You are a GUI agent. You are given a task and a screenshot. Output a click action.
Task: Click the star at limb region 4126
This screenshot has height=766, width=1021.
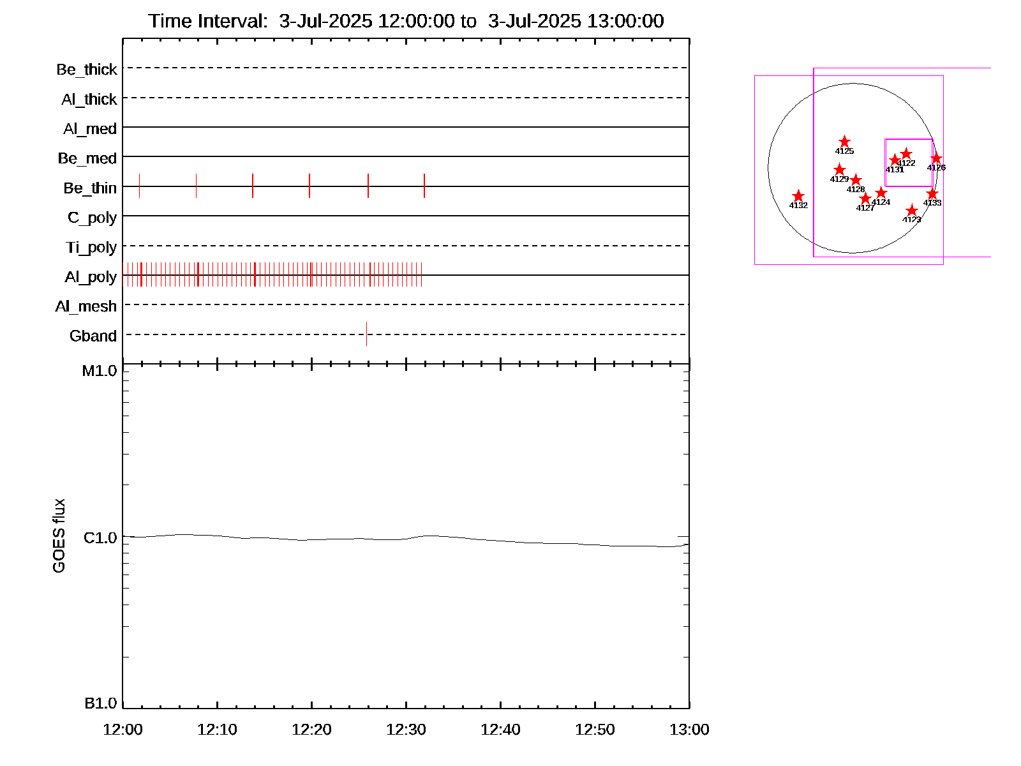(936, 158)
